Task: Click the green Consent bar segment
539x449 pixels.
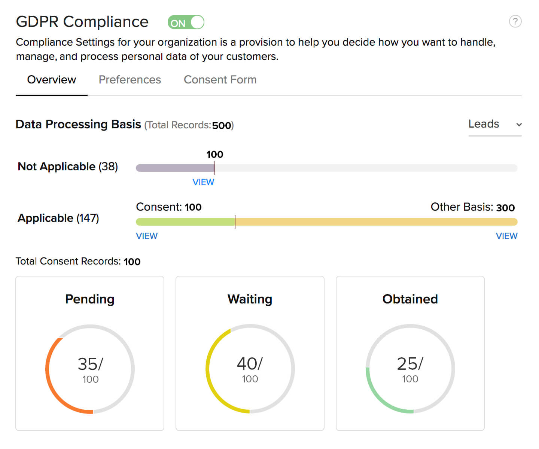Action: pos(185,222)
